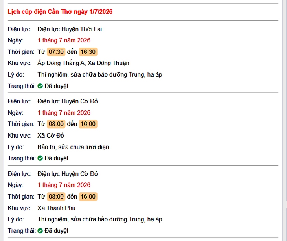Click Đã duyệt status in Thới Lai entry
Image resolution: width=287 pixels, height=241 pixels.
[x=56, y=86]
